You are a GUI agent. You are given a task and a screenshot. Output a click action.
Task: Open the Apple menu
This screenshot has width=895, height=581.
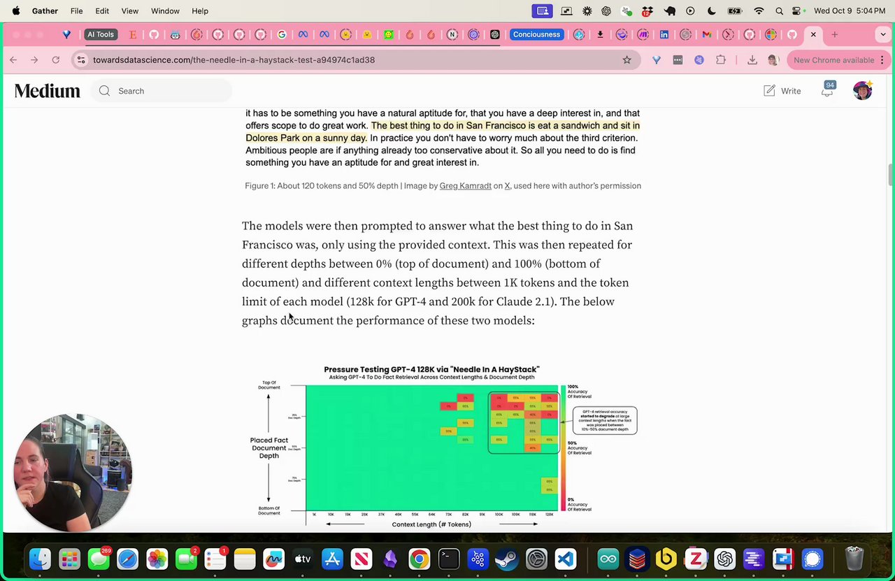pos(15,11)
